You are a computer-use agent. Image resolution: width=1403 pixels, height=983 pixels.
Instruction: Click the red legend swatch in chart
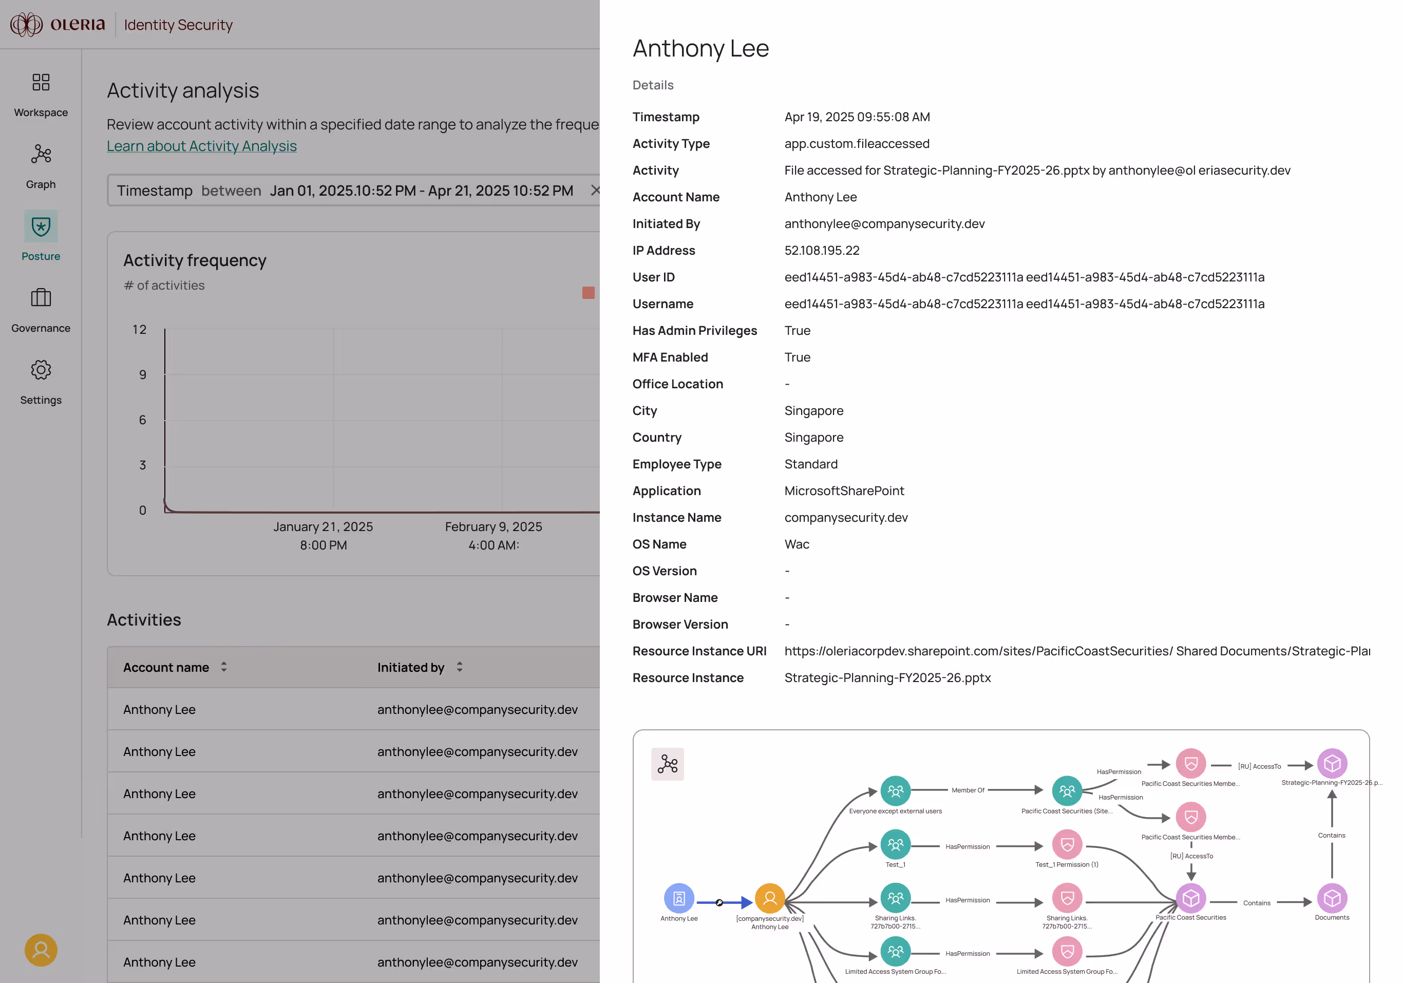(588, 293)
